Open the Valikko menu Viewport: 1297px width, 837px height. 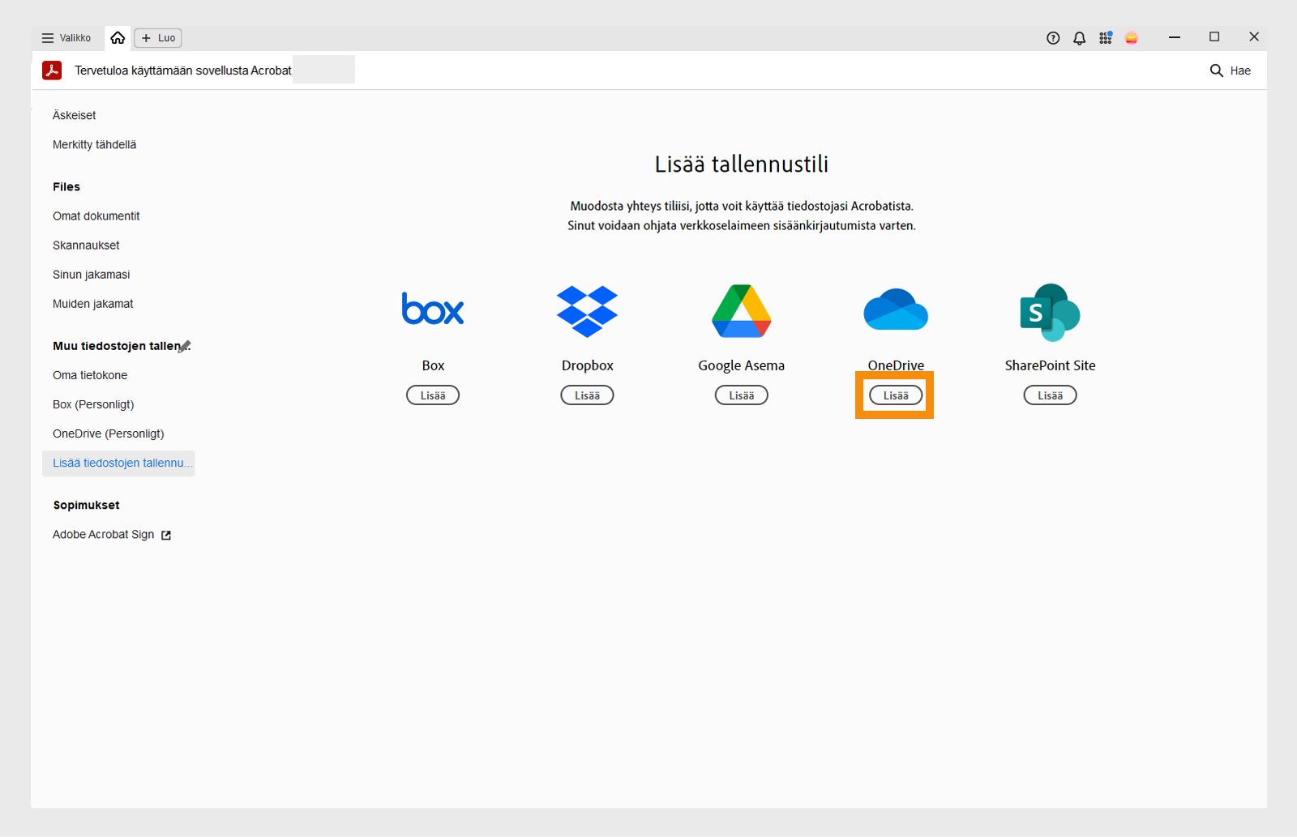pos(66,37)
